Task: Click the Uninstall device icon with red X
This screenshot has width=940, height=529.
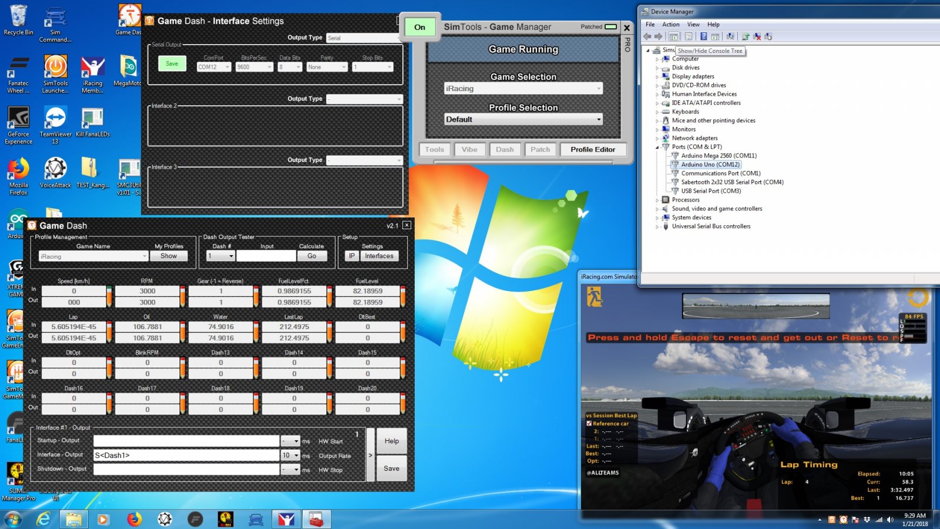Action: pos(757,36)
